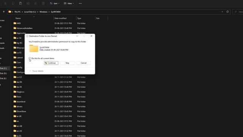Click the 0409 folder icon
The image size is (243, 137).
[15, 23]
